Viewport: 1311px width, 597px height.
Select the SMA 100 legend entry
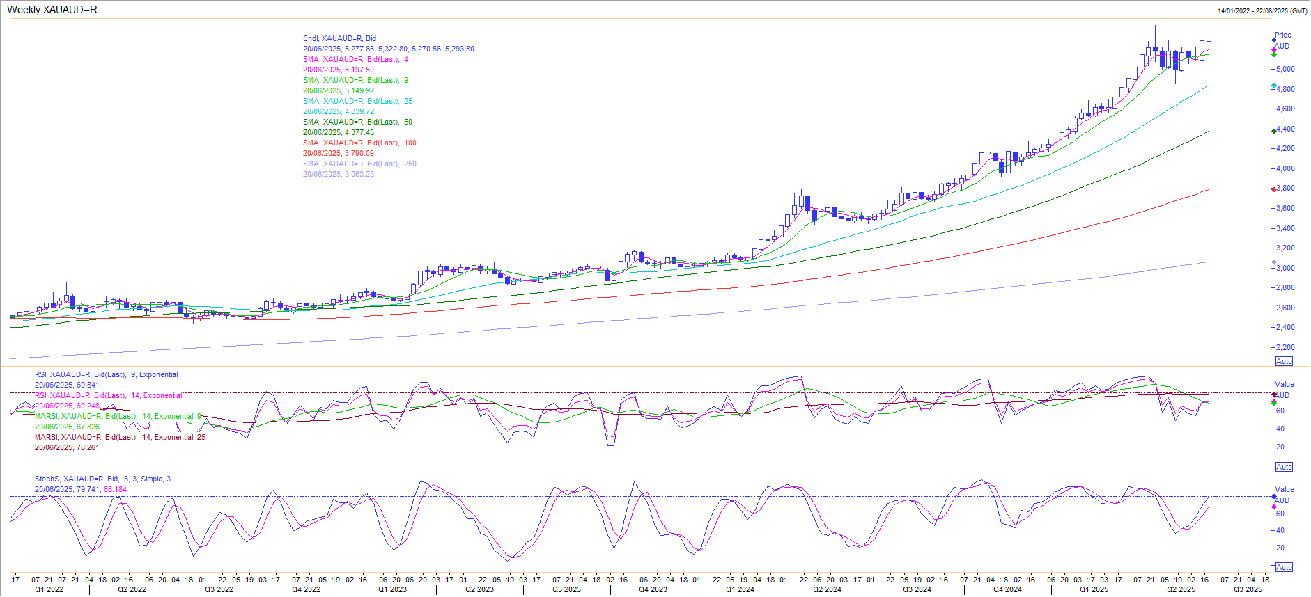pos(359,143)
